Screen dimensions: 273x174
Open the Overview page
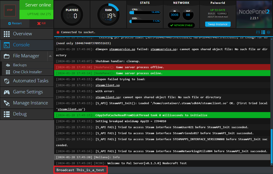22,34
